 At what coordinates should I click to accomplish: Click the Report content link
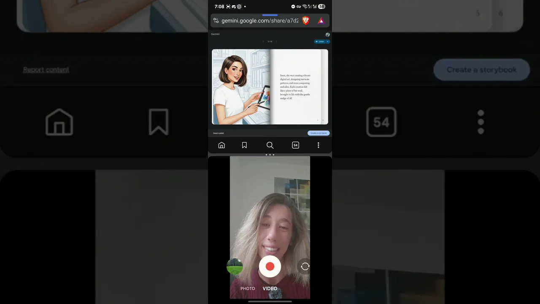[x=219, y=133]
